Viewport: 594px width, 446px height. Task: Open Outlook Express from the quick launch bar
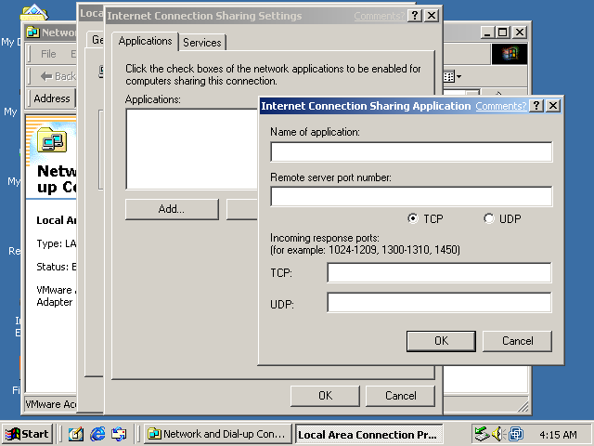119,434
